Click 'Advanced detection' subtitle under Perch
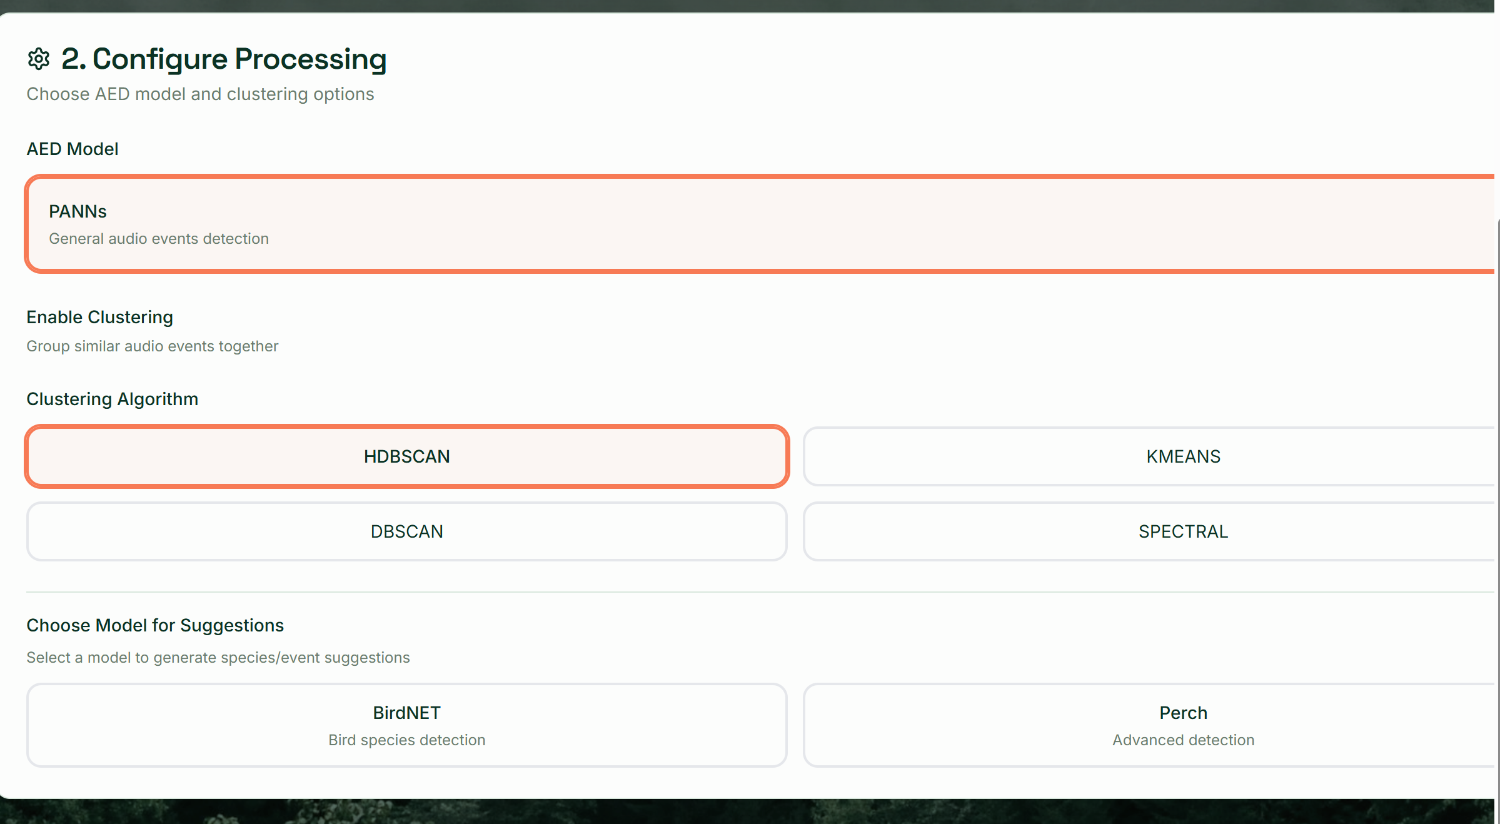Image resolution: width=1500 pixels, height=824 pixels. pyautogui.click(x=1182, y=740)
